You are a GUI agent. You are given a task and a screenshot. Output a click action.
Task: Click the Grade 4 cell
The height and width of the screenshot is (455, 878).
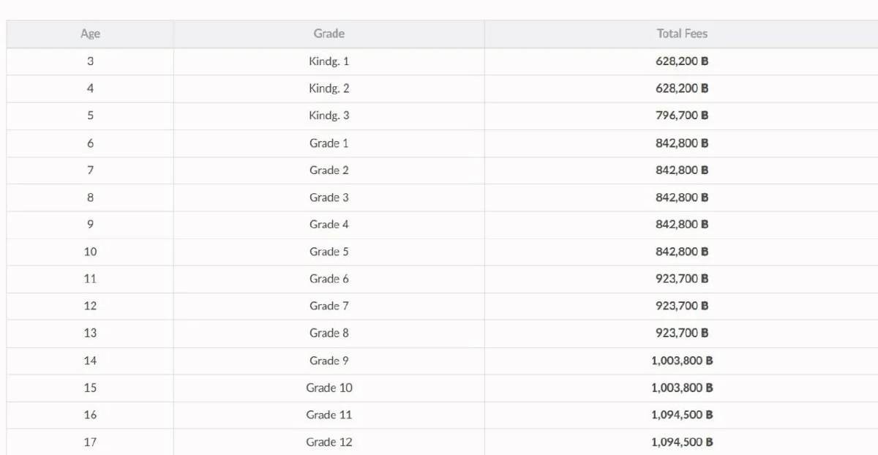coord(329,225)
